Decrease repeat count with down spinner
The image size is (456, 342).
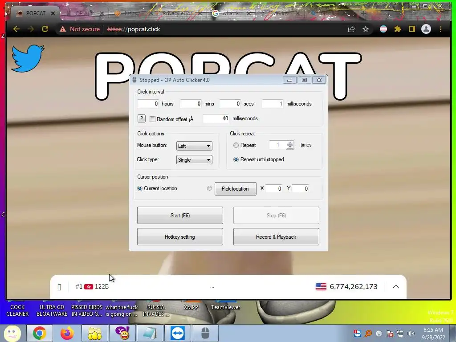coord(290,147)
